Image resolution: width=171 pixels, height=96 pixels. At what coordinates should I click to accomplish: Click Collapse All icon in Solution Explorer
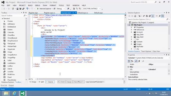150,16
